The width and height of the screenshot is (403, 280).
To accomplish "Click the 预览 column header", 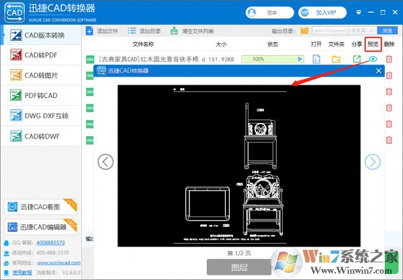I will click(373, 44).
